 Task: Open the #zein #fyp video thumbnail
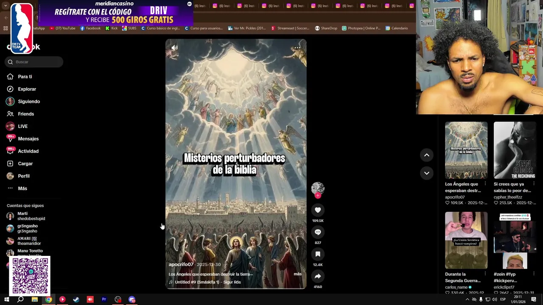point(515,240)
